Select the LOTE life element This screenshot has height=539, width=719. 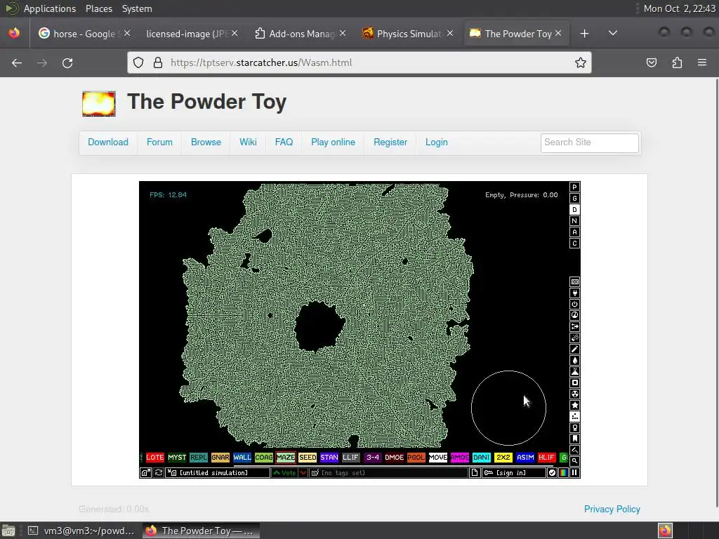pos(154,458)
